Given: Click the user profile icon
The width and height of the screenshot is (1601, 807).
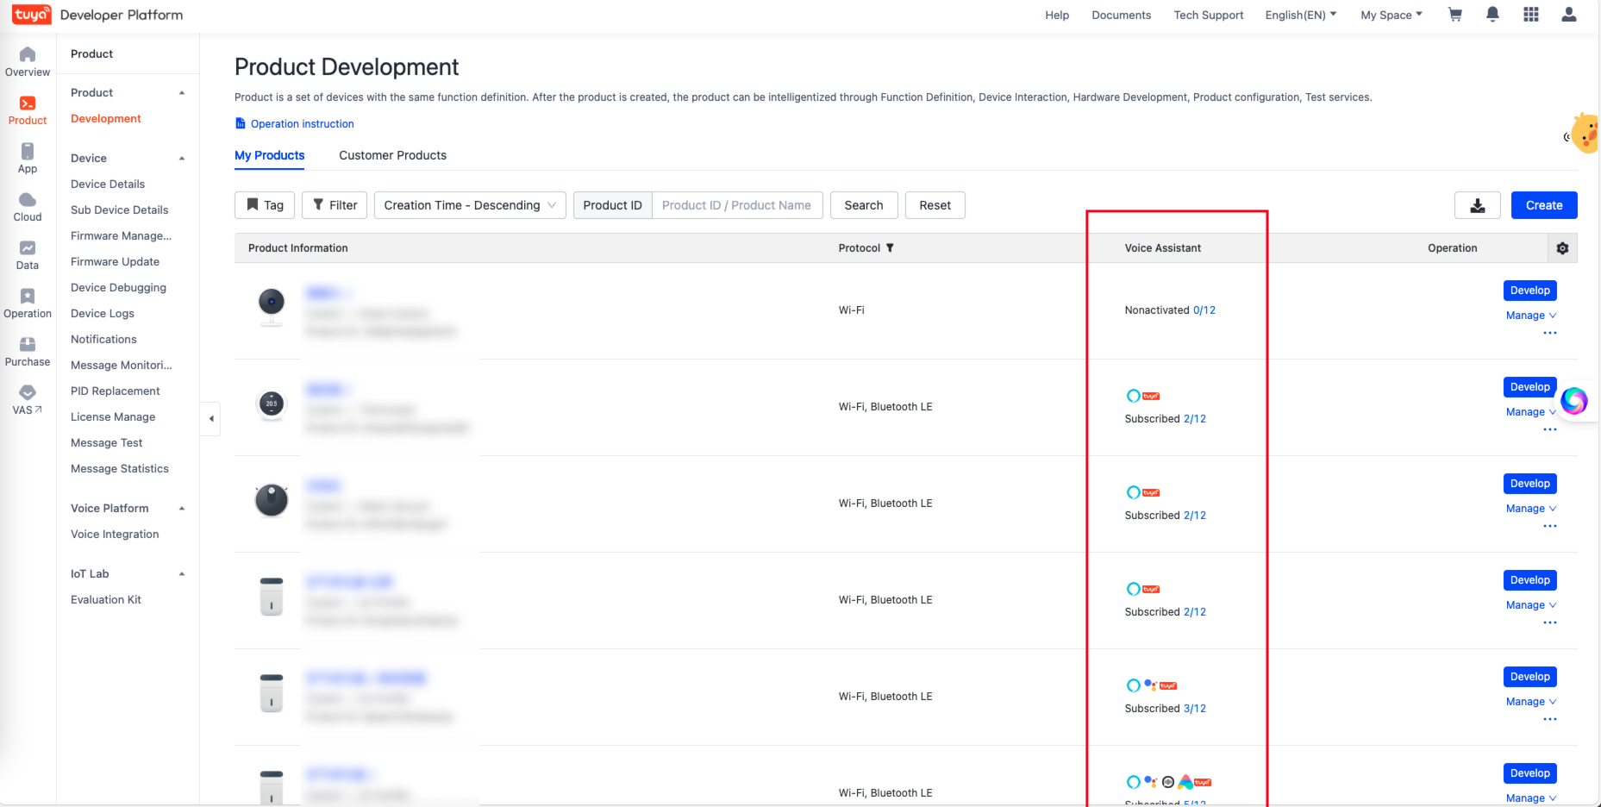Looking at the screenshot, I should pos(1568,15).
